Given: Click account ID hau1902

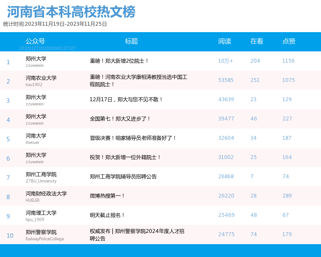Looking at the screenshot, I should 34,84.
